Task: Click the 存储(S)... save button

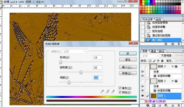Action: [128, 73]
